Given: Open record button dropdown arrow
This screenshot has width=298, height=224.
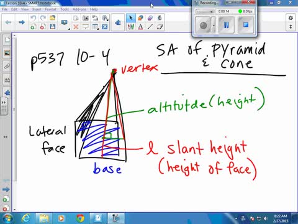Looking at the screenshot, I should pos(214,26).
